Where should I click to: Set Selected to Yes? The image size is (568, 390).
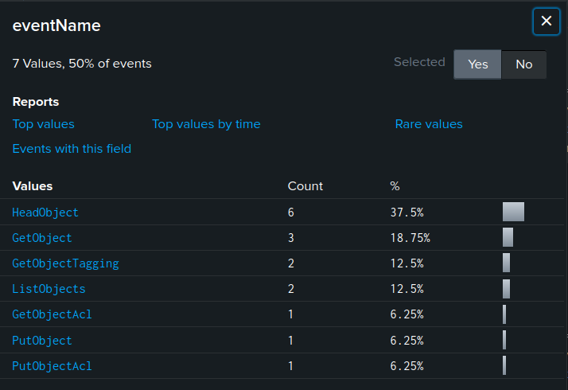point(477,64)
